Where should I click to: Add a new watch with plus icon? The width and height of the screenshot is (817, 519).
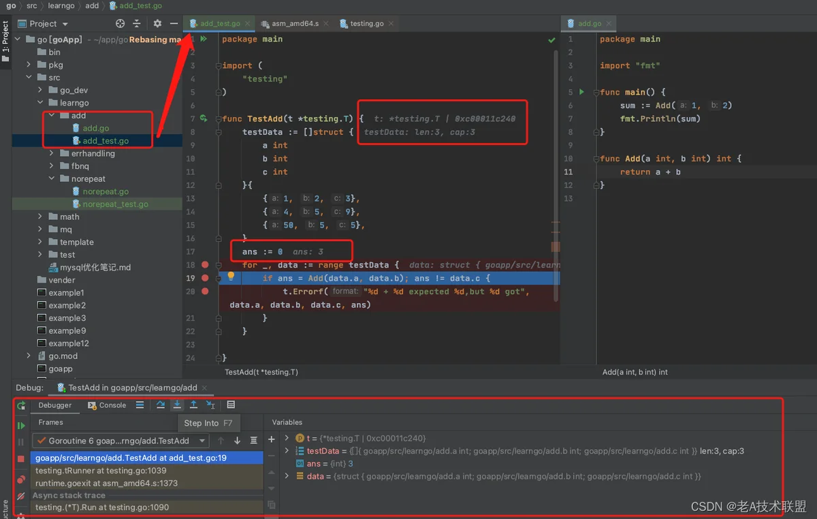tap(272, 439)
